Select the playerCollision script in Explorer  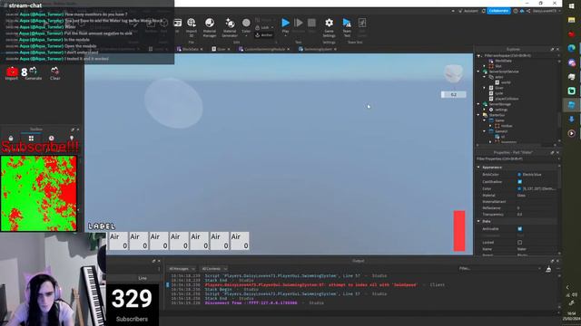507,99
